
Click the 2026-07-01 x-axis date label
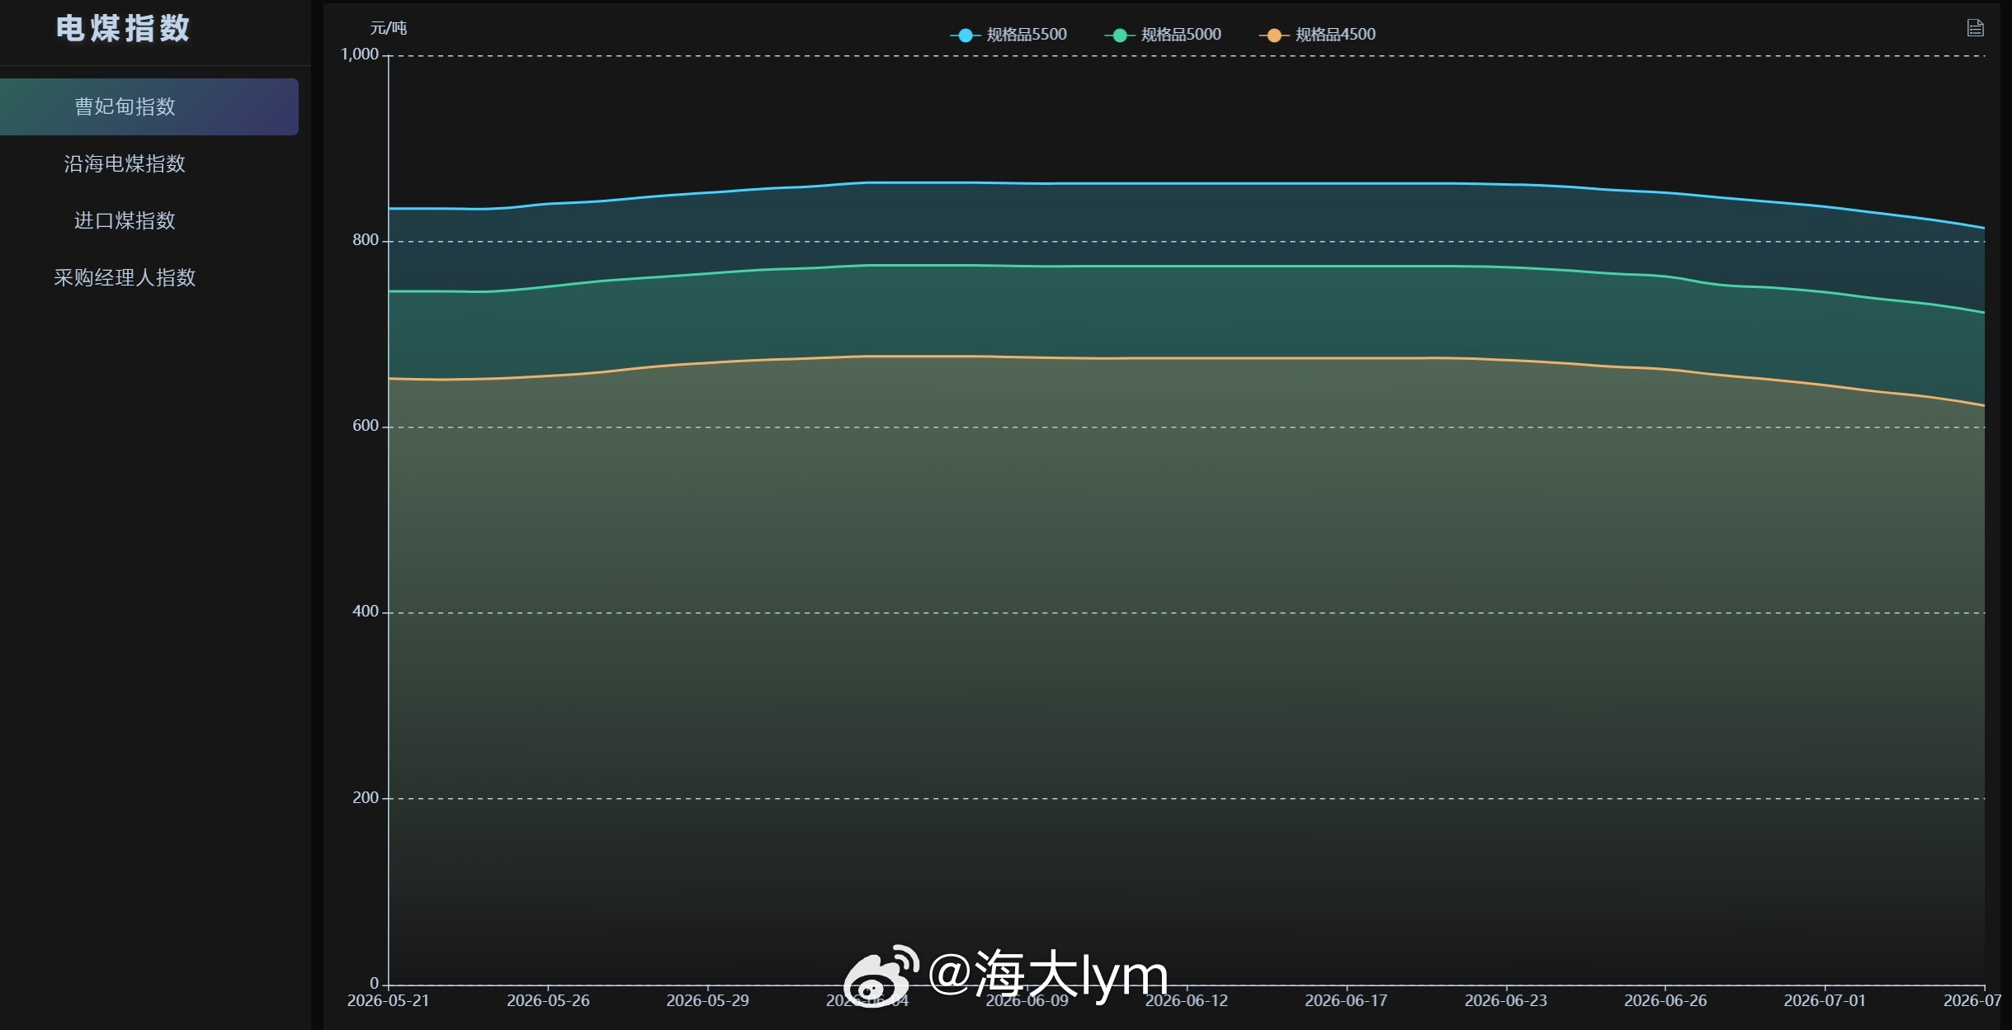(1825, 1000)
